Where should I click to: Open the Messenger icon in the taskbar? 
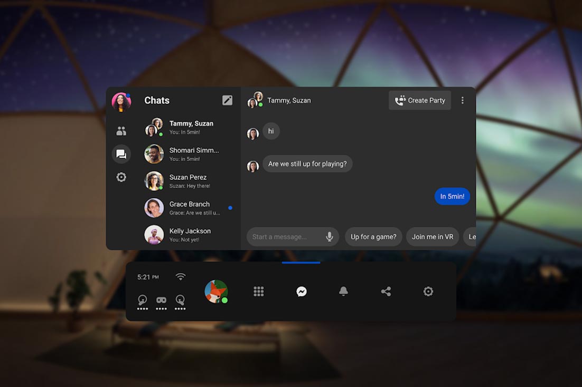[x=301, y=291]
